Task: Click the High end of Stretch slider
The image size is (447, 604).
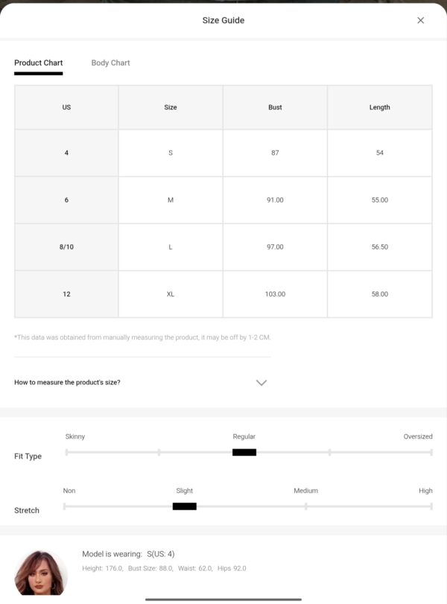Action: pyautogui.click(x=431, y=506)
